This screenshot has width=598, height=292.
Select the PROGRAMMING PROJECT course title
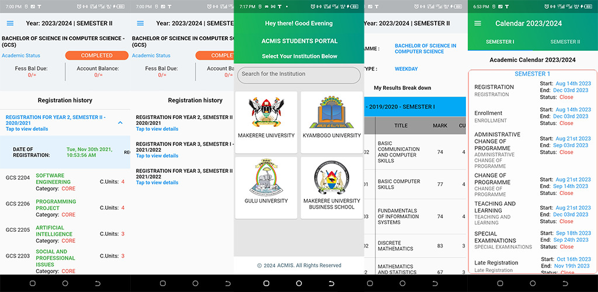pyautogui.click(x=55, y=205)
